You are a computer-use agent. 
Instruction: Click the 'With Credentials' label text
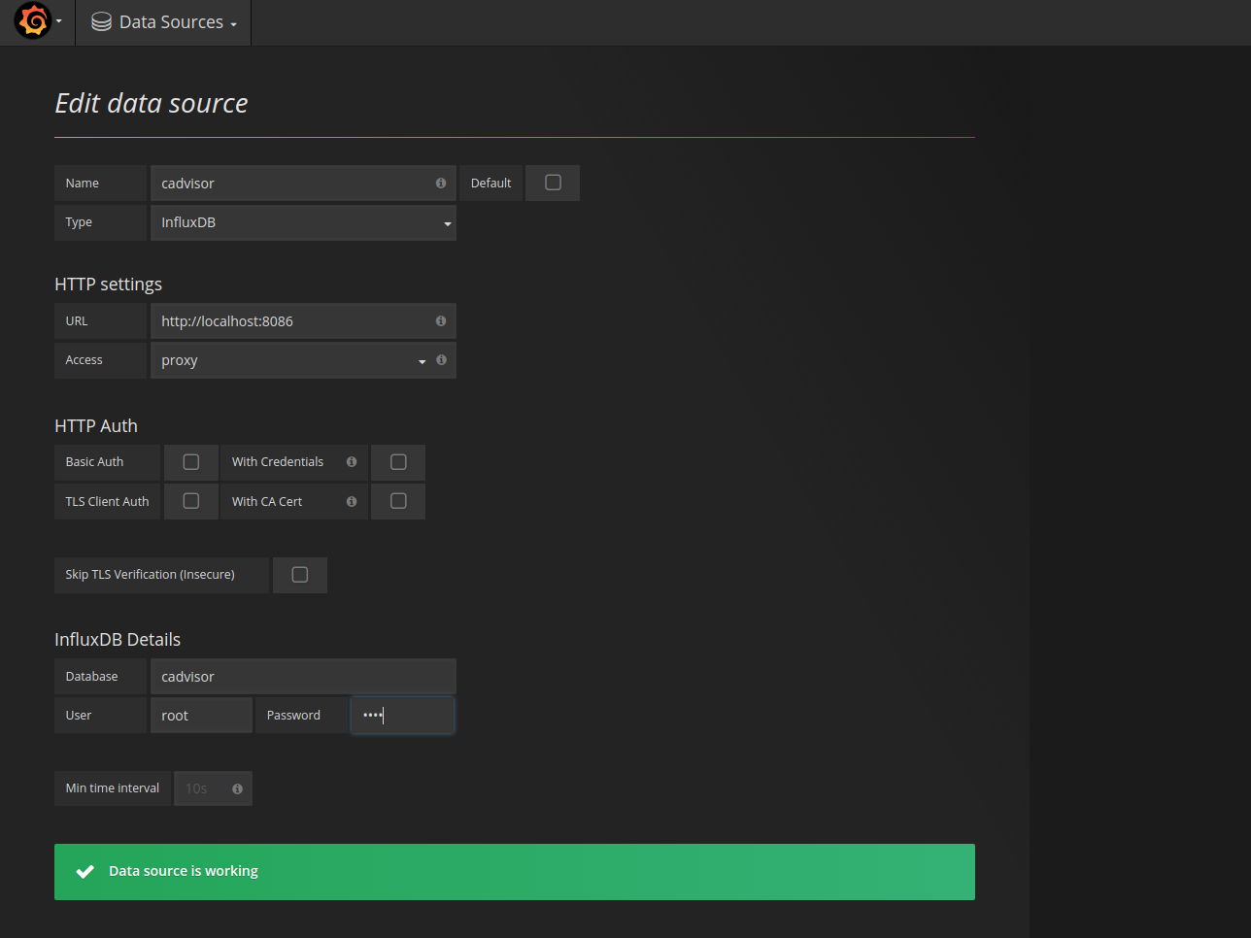[x=278, y=462]
